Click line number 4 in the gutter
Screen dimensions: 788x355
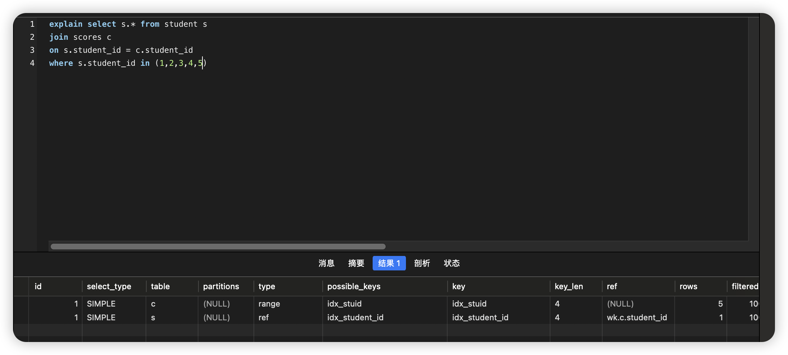click(32, 63)
